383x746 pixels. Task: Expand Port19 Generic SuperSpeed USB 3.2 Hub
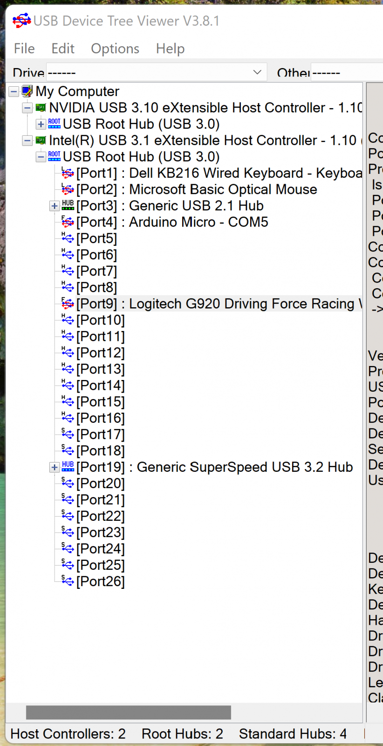(x=55, y=467)
